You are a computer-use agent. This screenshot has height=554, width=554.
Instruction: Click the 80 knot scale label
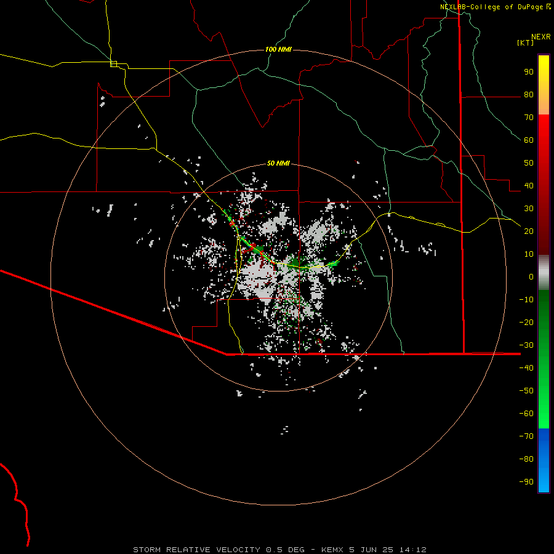(529, 95)
